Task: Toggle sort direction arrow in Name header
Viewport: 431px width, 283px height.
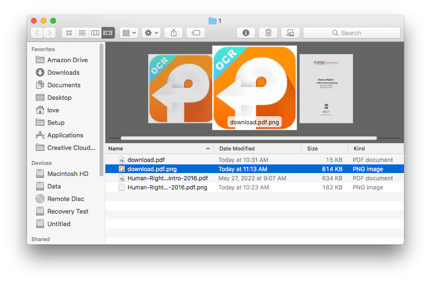Action: click(x=208, y=148)
